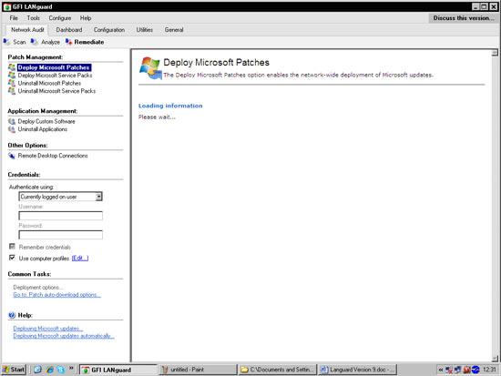The image size is (501, 376).
Task: Click the Scan toolbar label
Action: (x=19, y=42)
